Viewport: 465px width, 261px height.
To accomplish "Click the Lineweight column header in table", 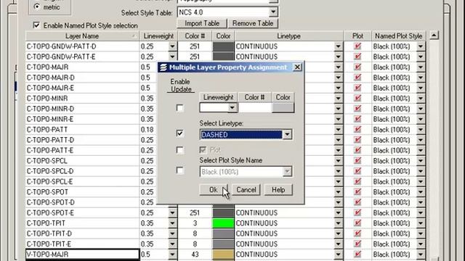I will tap(158, 36).
